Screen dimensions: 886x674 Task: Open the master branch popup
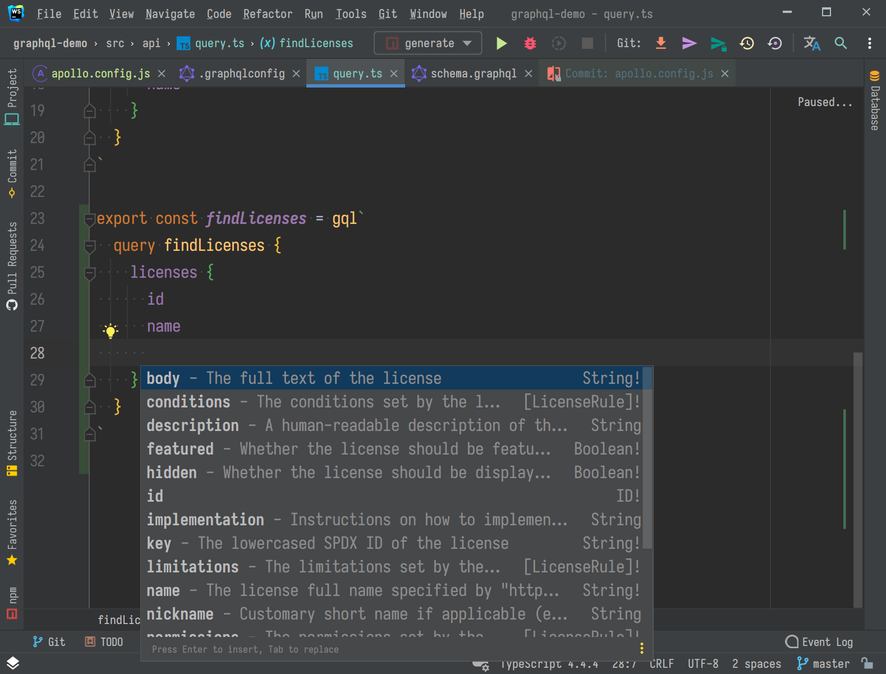click(823, 663)
